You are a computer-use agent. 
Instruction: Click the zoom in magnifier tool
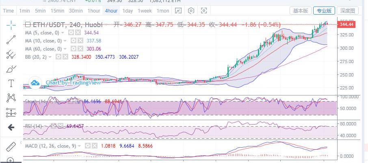click(11, 161)
